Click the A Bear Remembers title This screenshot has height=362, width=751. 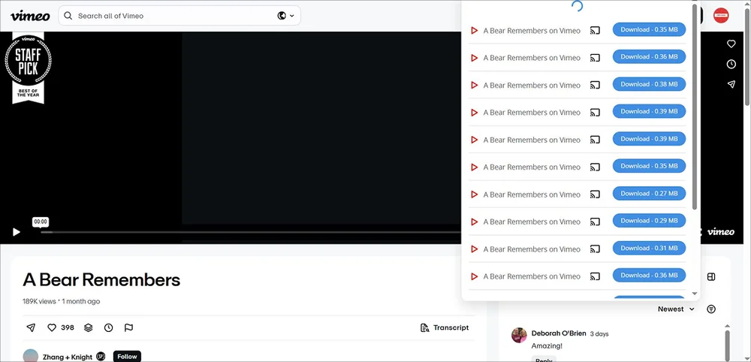tap(101, 279)
